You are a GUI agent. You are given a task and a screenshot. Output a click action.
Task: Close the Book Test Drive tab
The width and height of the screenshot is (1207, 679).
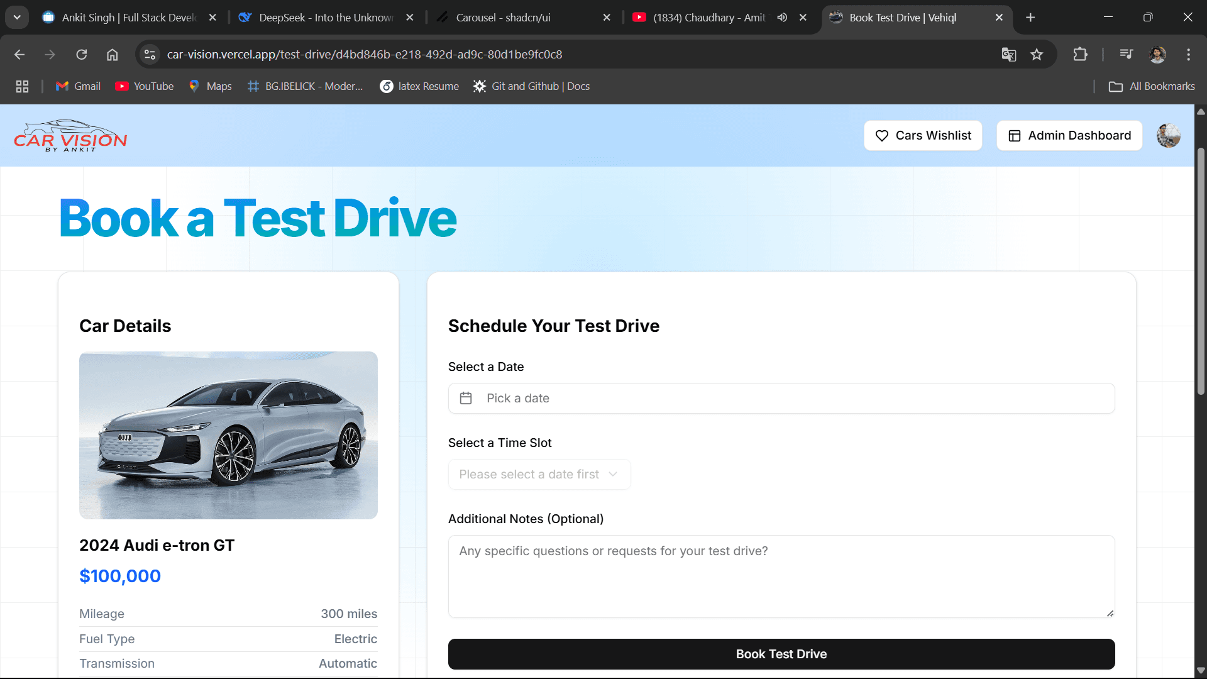point(999,18)
